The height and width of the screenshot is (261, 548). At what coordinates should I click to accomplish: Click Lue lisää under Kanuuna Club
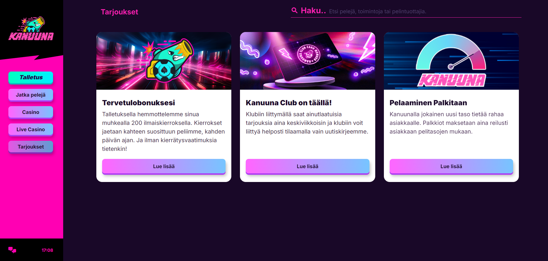tap(307, 166)
